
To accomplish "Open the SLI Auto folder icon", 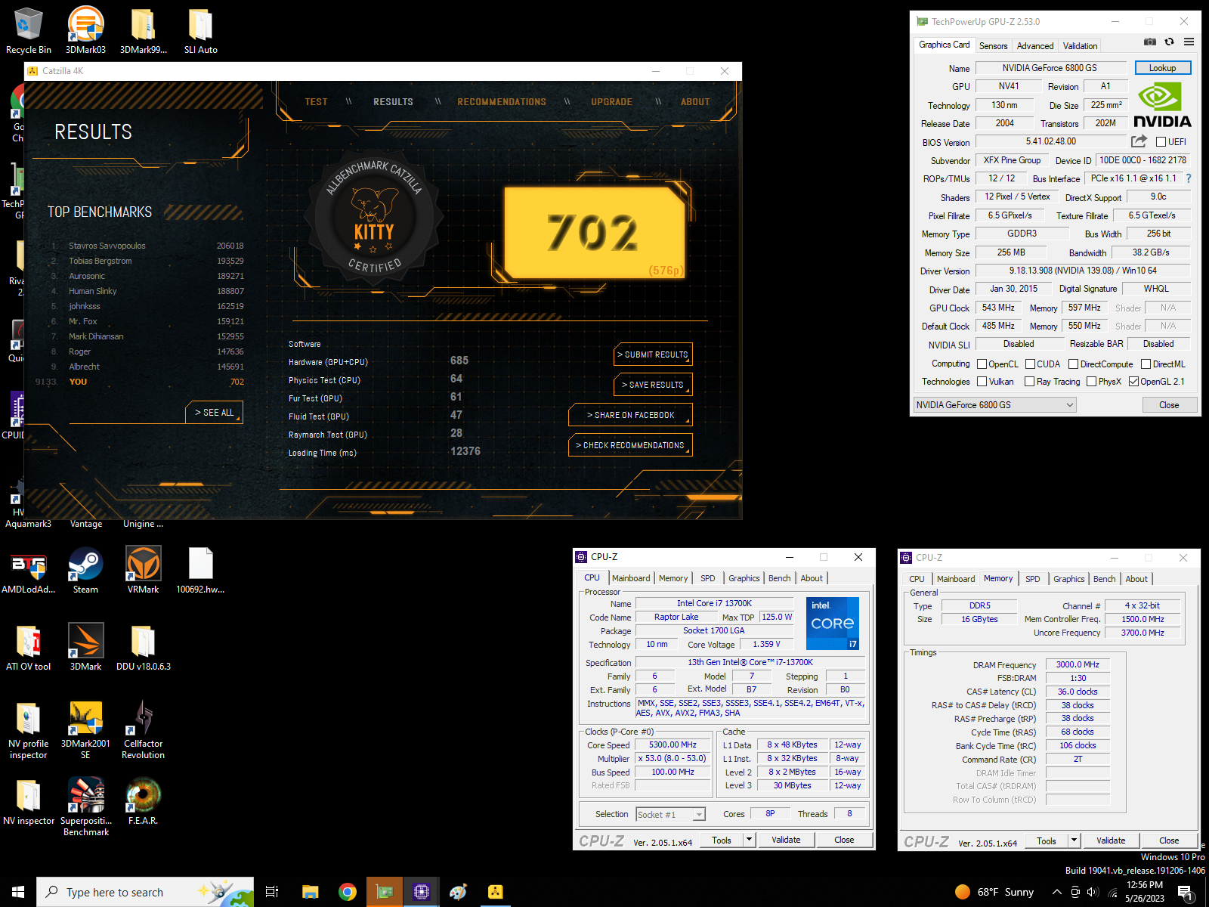I will [x=200, y=30].
